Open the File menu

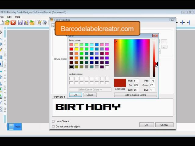[2, 17]
